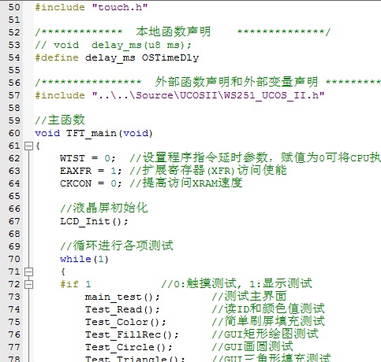Click the Test_FillRec(); call
Screen dimensions: 381x362
(x=132, y=334)
